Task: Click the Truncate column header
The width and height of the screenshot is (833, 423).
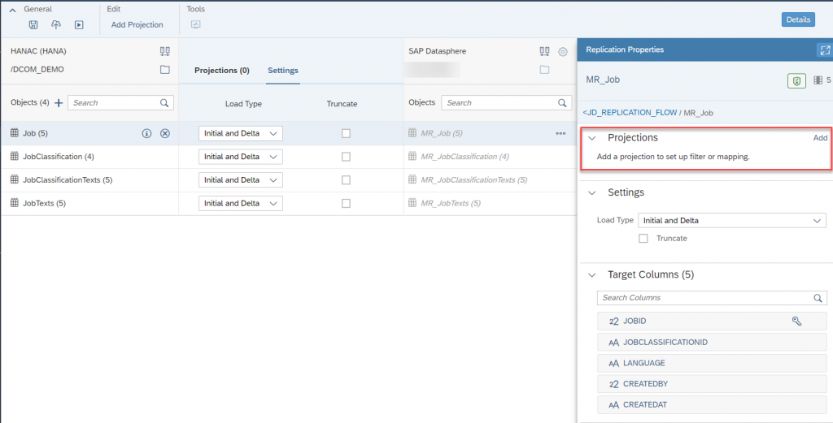Action: pos(342,104)
